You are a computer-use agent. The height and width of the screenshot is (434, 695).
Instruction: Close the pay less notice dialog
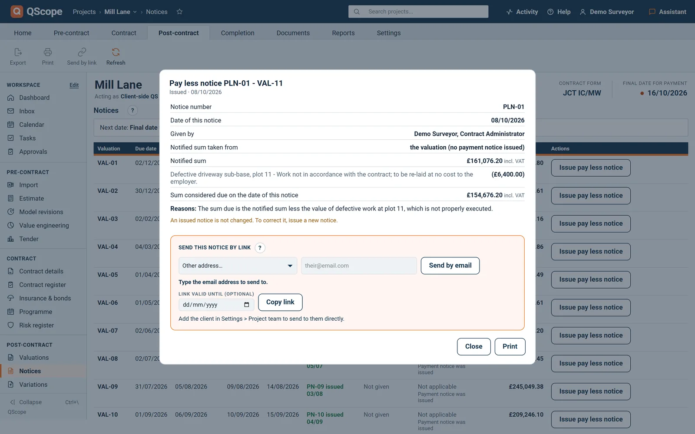point(473,346)
